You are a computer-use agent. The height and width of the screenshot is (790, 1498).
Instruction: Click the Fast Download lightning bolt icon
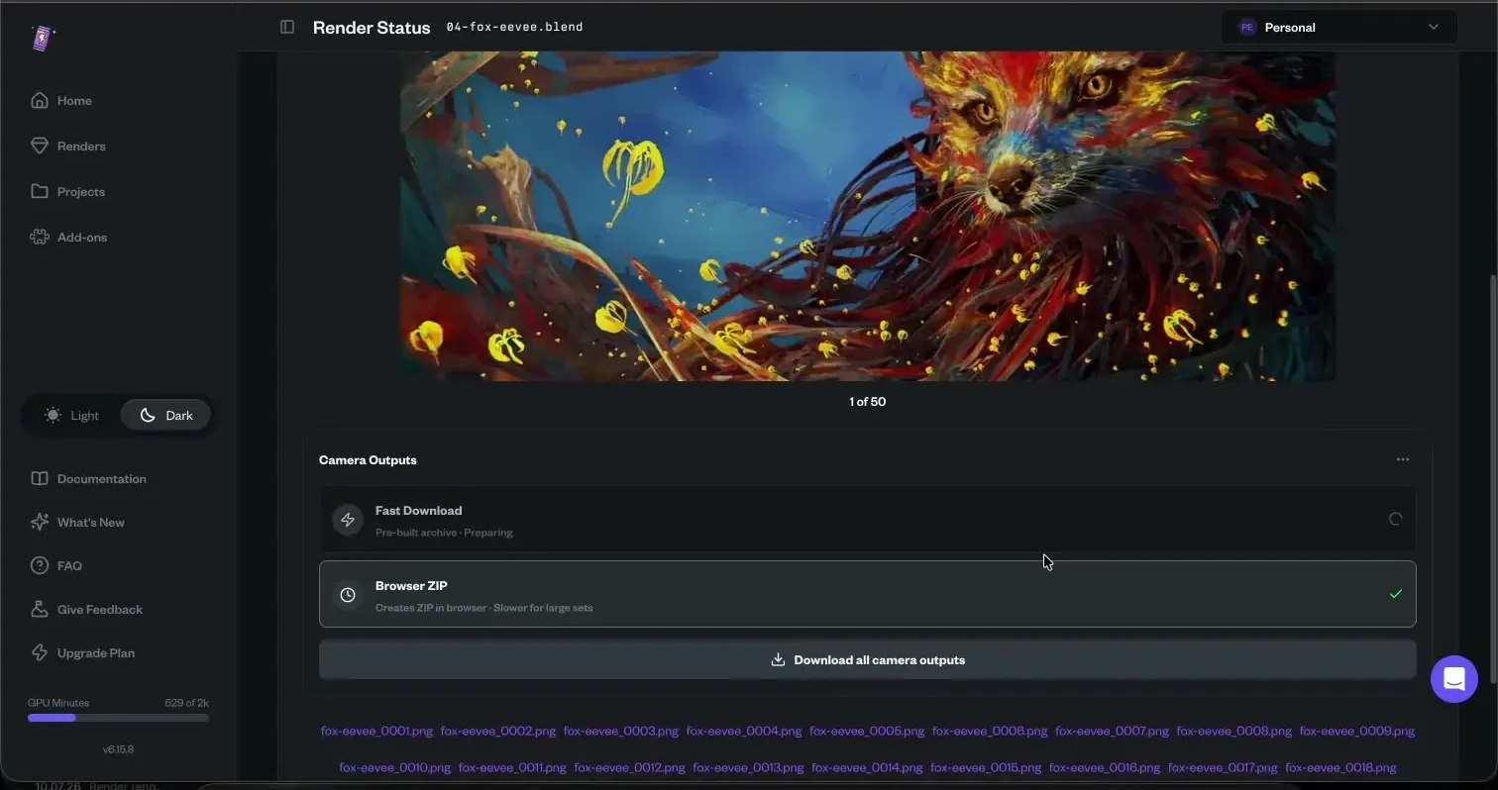348,520
